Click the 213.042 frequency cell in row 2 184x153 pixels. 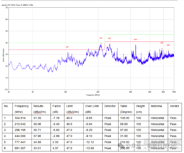(x=20, y=124)
